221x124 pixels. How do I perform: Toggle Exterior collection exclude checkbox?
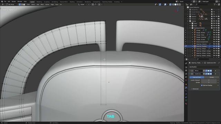click(x=212, y=17)
